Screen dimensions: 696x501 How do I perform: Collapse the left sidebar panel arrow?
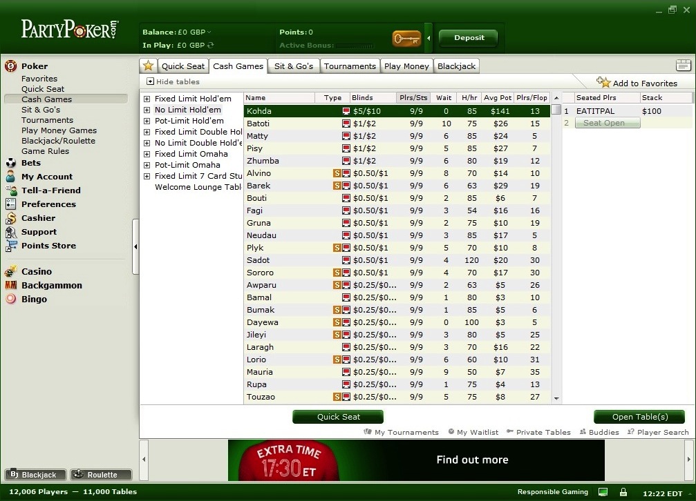pos(135,246)
